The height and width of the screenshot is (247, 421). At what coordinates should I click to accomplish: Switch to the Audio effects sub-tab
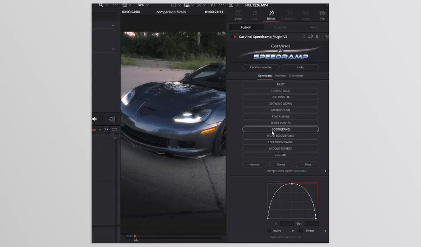point(314,27)
